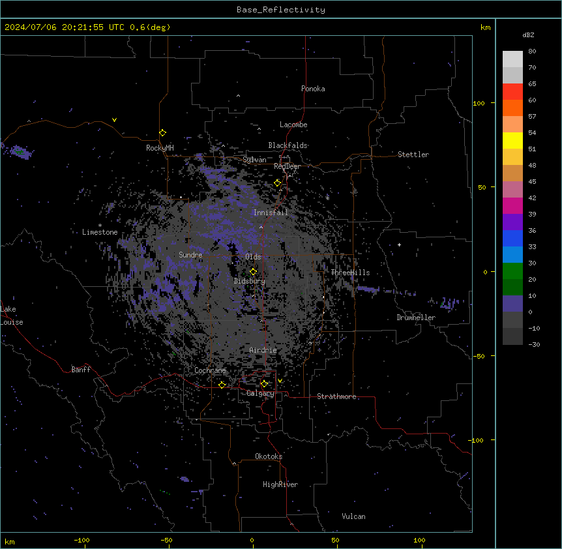Click the km unit label in the bottom-left corner
The height and width of the screenshot is (549, 562).
10,541
